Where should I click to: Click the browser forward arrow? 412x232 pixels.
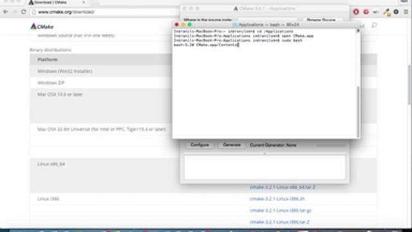point(14,12)
